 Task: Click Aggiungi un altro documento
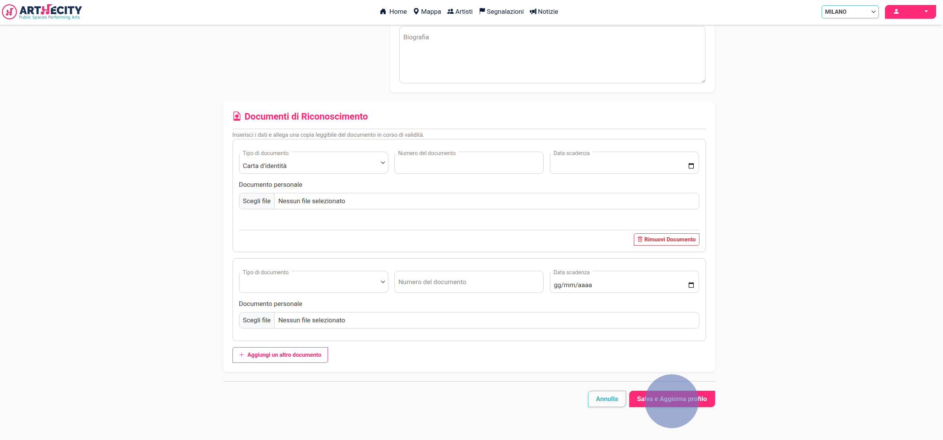[280, 355]
